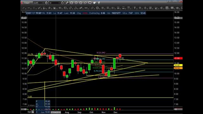Select the concentric circles Fibonacci tool
The image size is (203, 114).
click(97, 8)
